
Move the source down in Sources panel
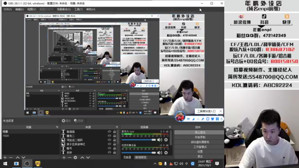(x=88, y=158)
